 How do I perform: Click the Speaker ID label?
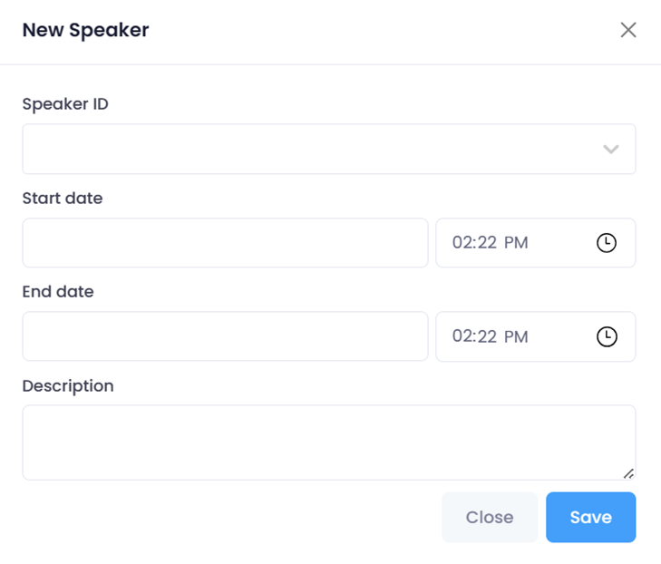(65, 104)
